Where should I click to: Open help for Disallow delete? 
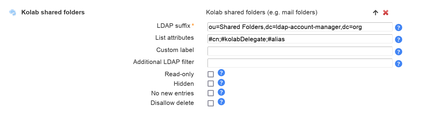pos(221,102)
